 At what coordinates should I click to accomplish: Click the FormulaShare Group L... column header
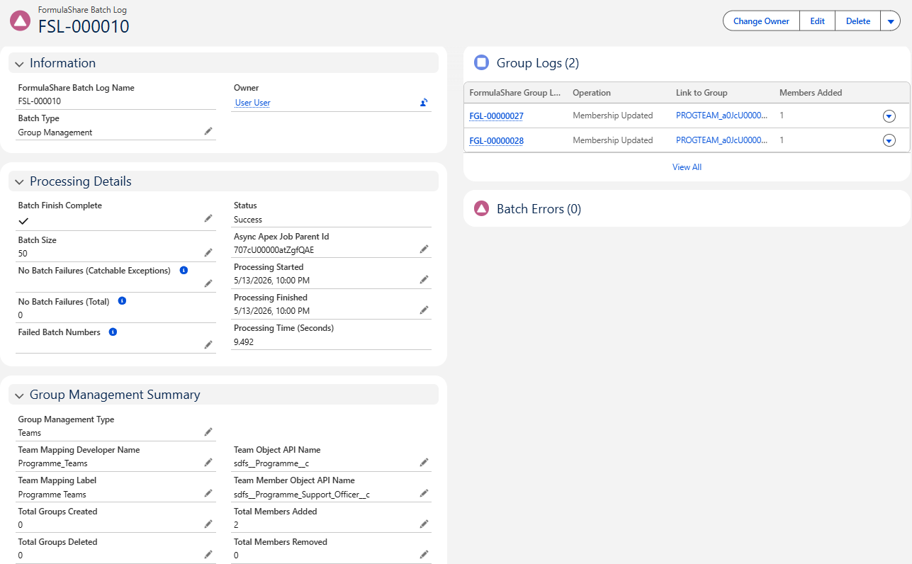515,93
